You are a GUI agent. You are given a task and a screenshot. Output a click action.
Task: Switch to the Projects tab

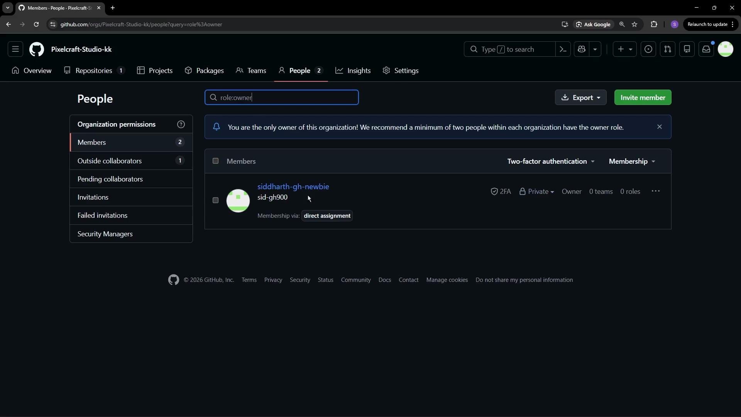(x=155, y=71)
